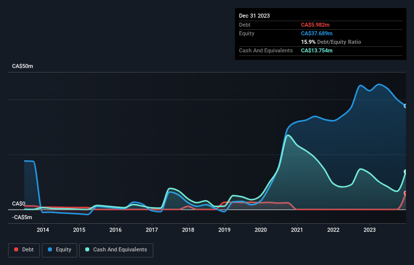Click the CA$0 y-axis label
This screenshot has height=265, width=414.
pos(19,204)
